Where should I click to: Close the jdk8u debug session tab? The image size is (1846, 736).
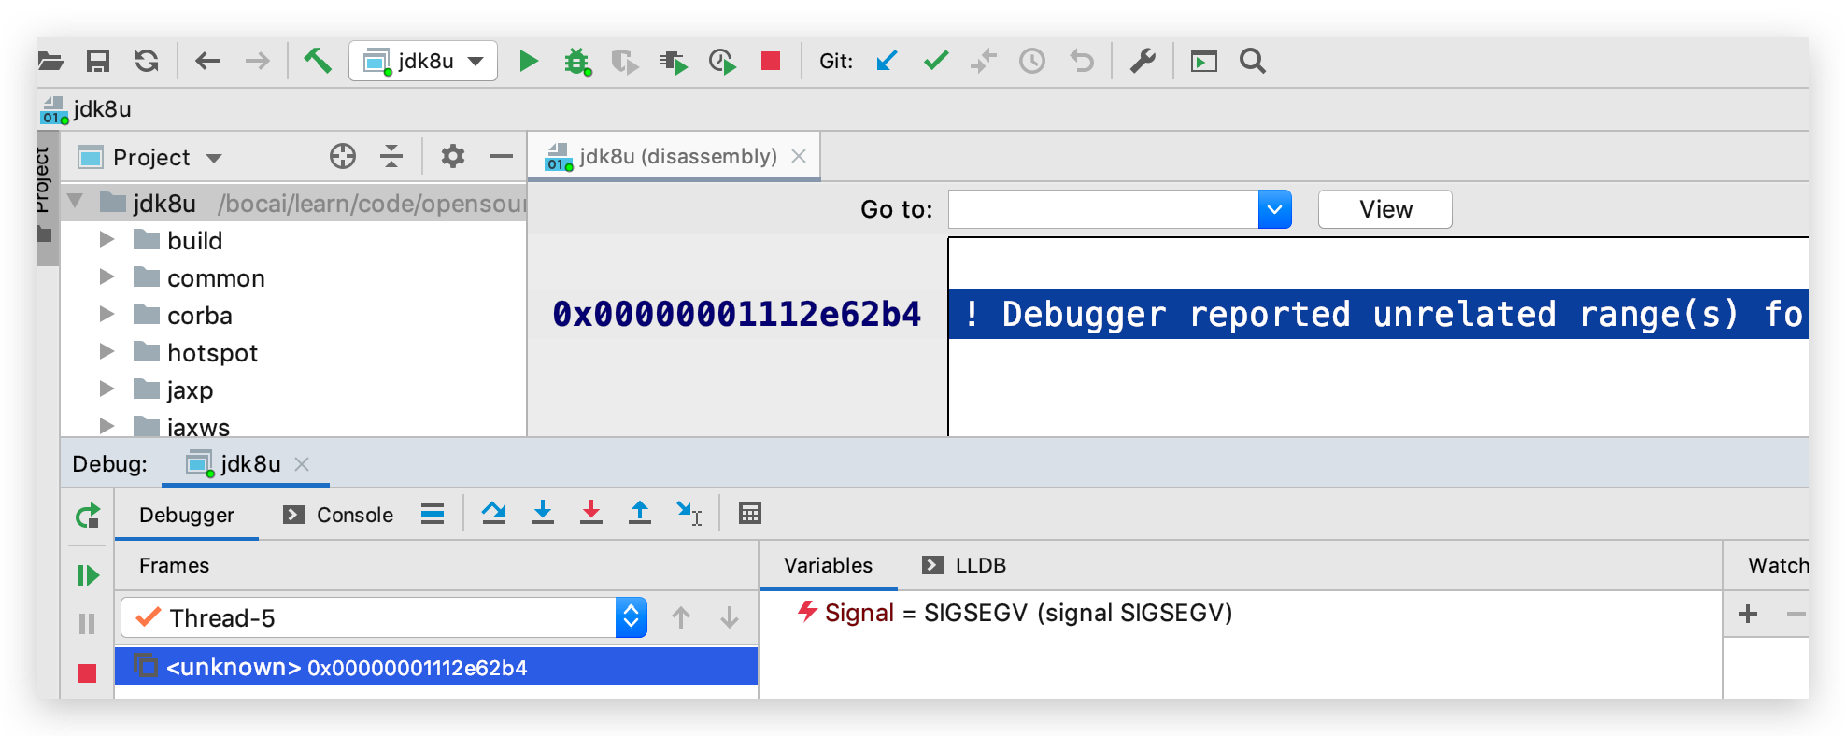(x=302, y=464)
